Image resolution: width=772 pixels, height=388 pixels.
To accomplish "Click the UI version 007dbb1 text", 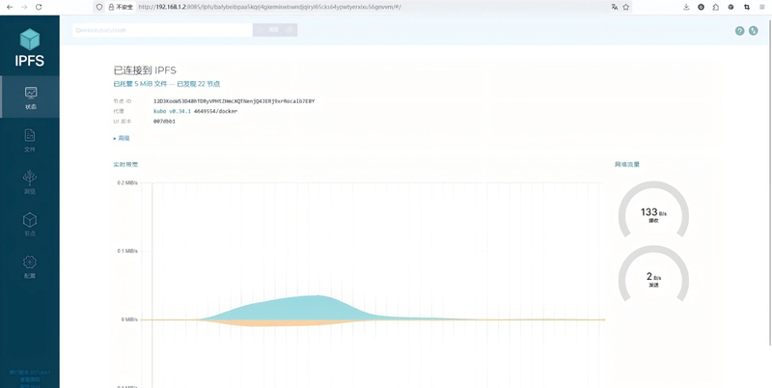I will tap(164, 121).
